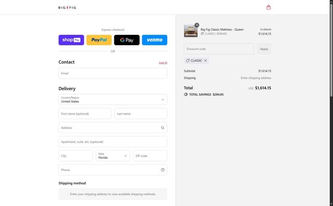Open the Country/Region dropdown
The width and height of the screenshot is (333, 206).
click(113, 99)
